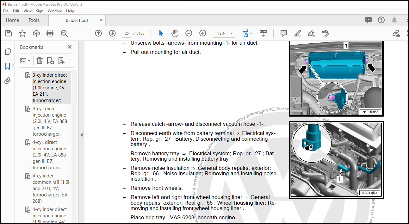409x224 pixels.
Task: Click the 'Remove front wheels.' line
Action: pyautogui.click(x=157, y=188)
